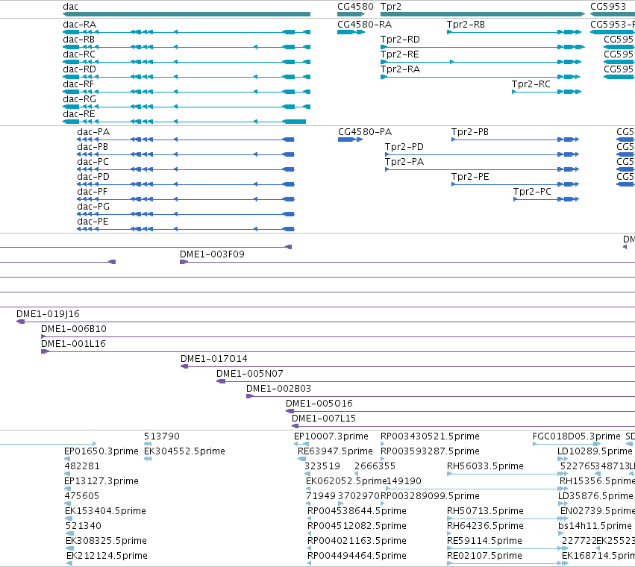Select EST 482281
Screen dimensions: 635x567
[x=82, y=466]
